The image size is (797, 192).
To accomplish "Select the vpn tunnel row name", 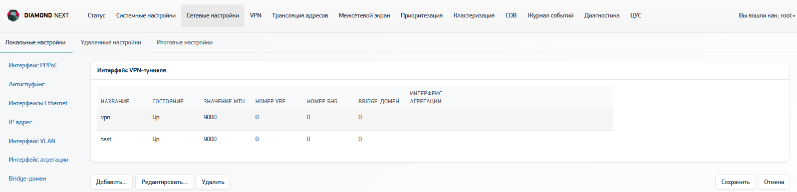I will point(105,117).
